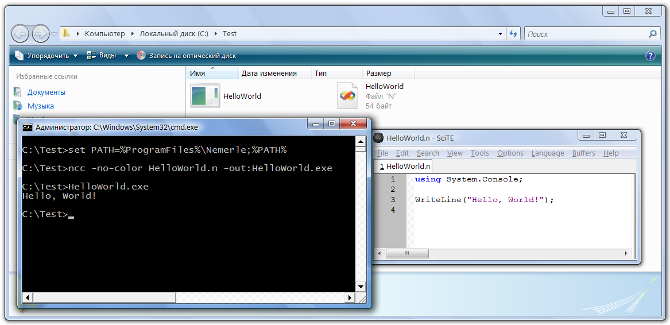
Task: Click the Help question mark icon
Action: point(650,56)
